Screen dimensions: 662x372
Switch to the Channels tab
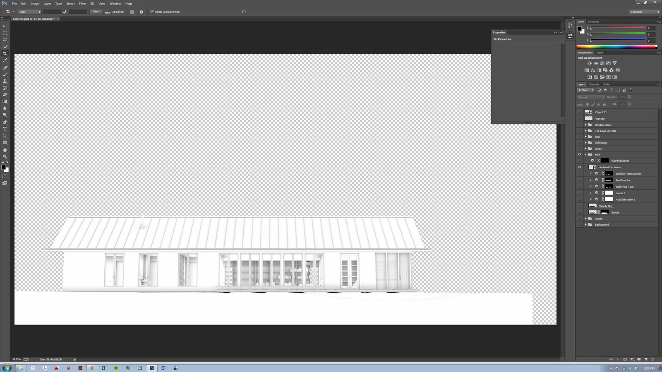pos(593,84)
